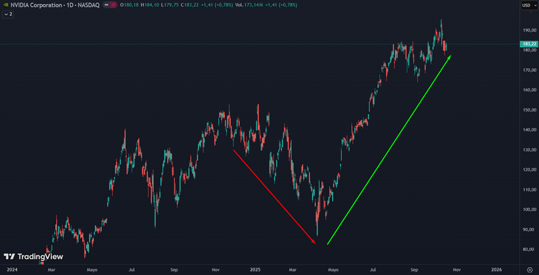Click the opening value O180,18

pos(129,5)
